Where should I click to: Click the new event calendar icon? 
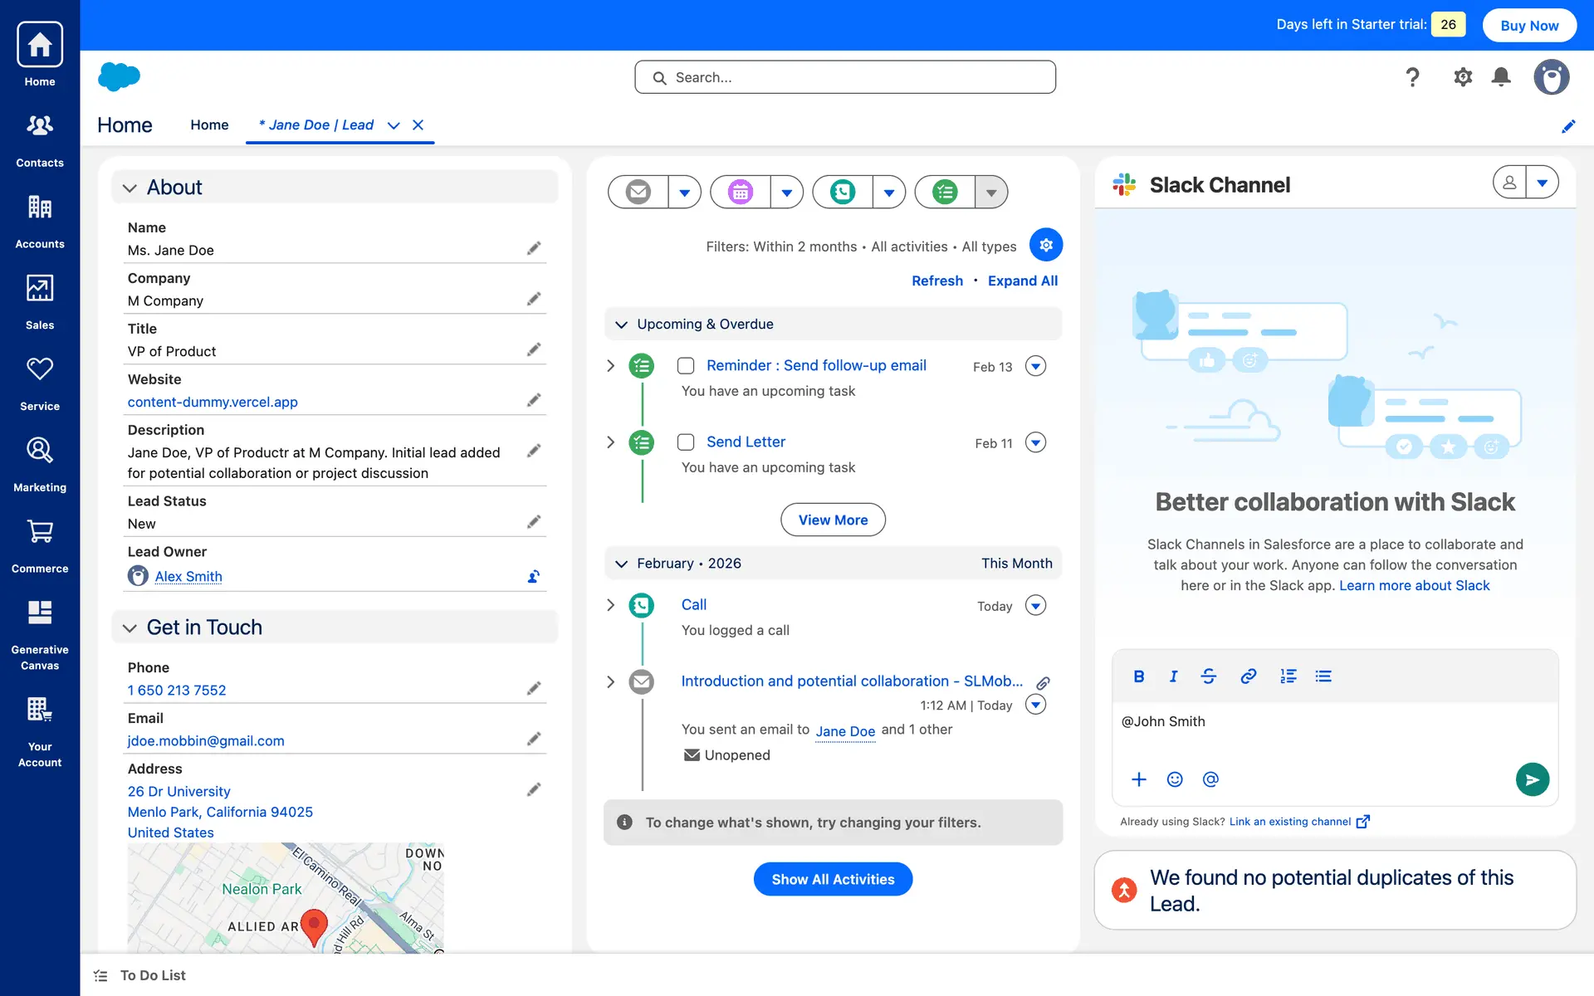pos(740,193)
